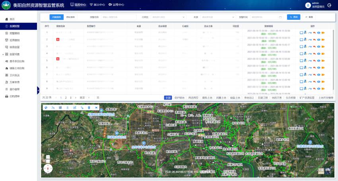Image resolution: width=338 pixels, height=181 pixels.
Task: Click the blue 查询 search button
Action: [293, 17]
